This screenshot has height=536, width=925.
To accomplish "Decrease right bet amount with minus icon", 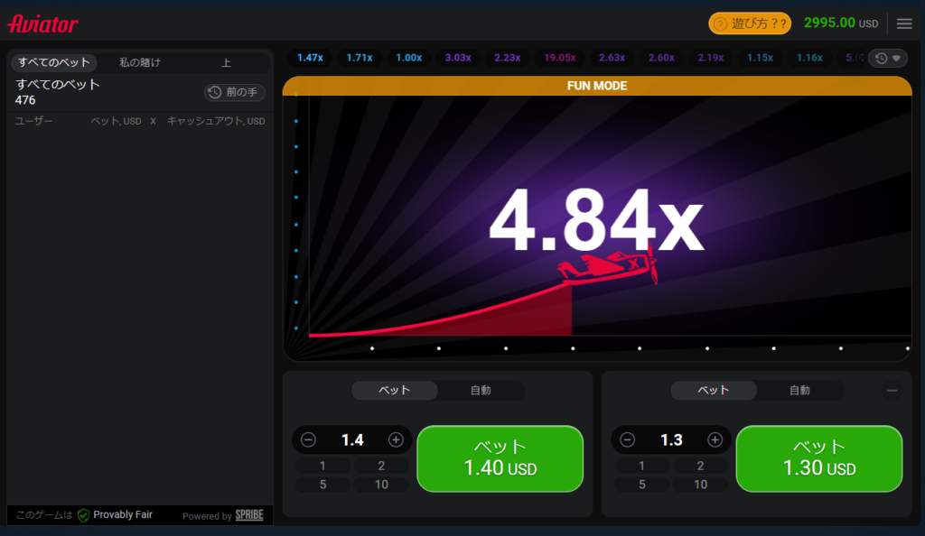I will 627,440.
